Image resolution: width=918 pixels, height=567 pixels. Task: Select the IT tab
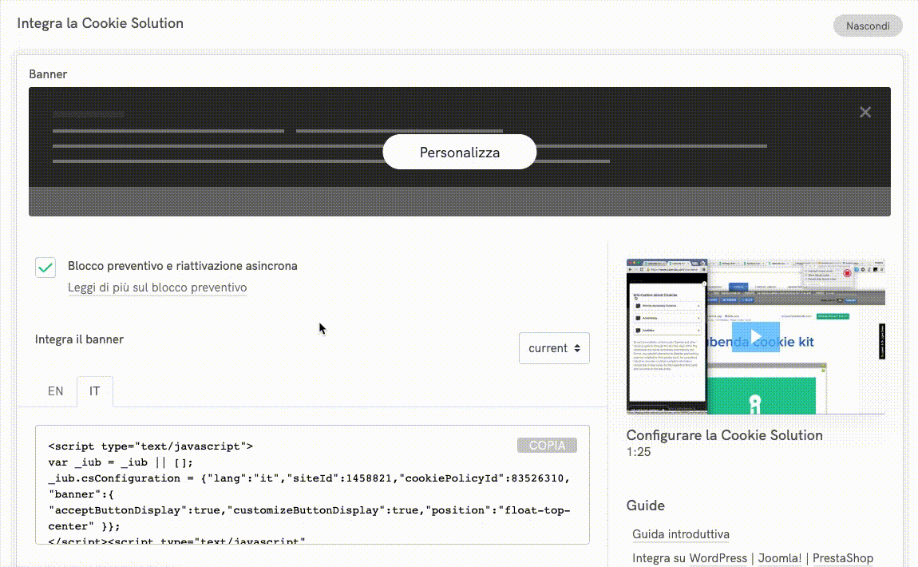[94, 391]
